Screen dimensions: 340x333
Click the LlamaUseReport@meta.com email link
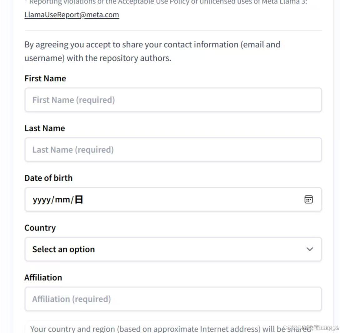click(71, 15)
